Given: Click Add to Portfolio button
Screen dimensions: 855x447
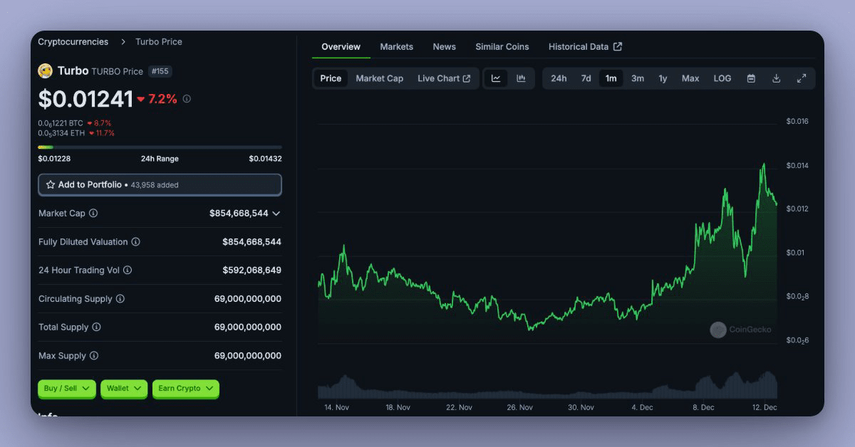Looking at the screenshot, I should (x=160, y=184).
